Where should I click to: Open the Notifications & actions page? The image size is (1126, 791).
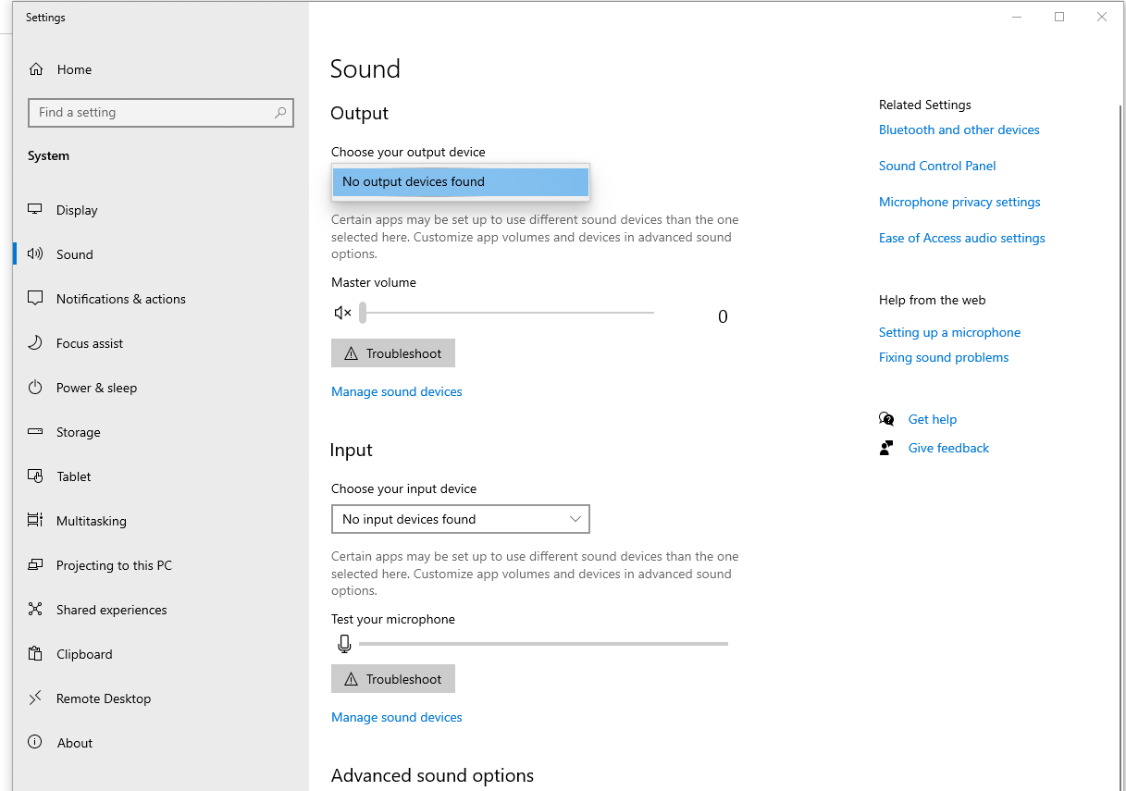120,299
